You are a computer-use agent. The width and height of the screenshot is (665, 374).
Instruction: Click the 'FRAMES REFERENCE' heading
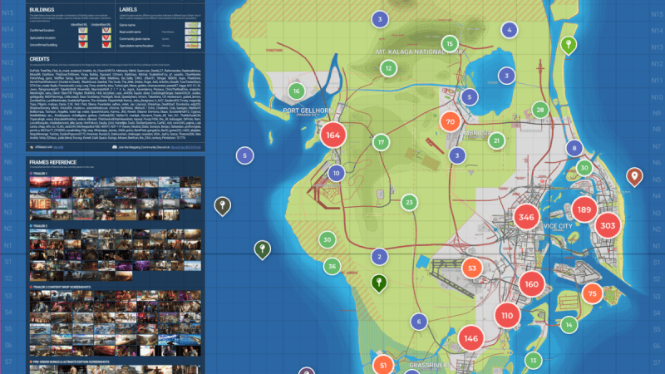coord(53,162)
